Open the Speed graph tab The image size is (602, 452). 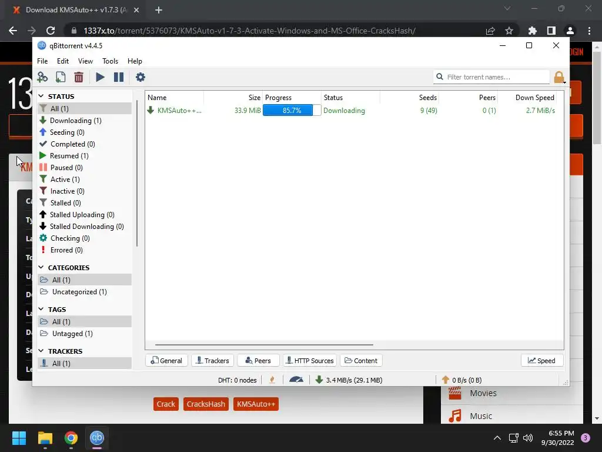pos(541,361)
